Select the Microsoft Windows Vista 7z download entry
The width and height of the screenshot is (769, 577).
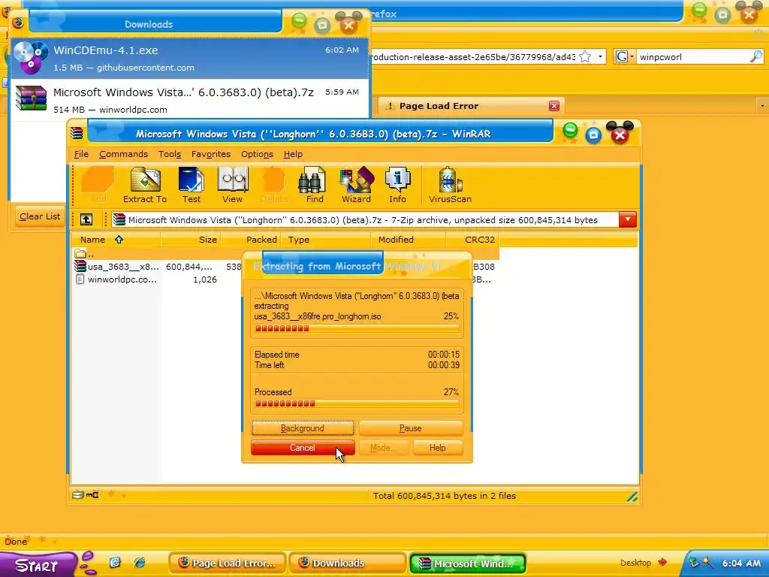point(189,100)
